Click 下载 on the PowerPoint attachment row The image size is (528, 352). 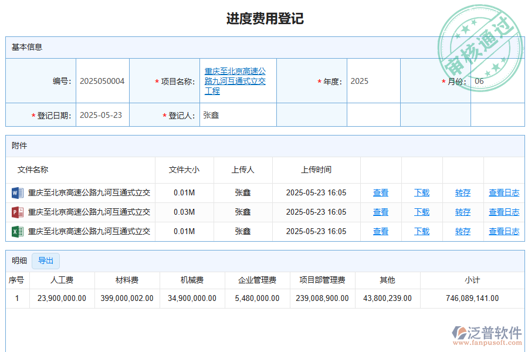point(421,212)
